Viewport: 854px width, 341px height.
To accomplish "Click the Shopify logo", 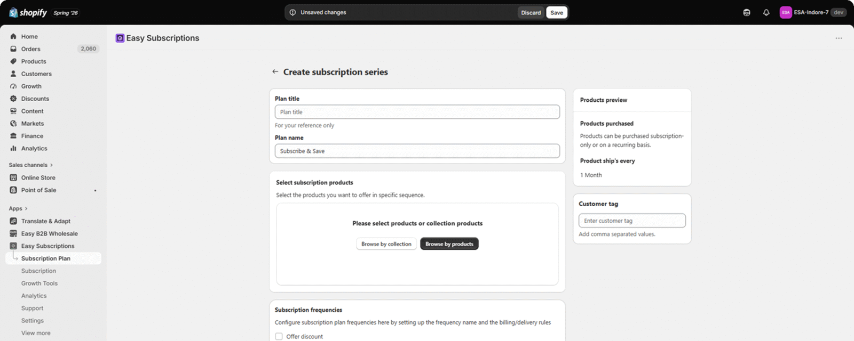I will click(x=28, y=12).
